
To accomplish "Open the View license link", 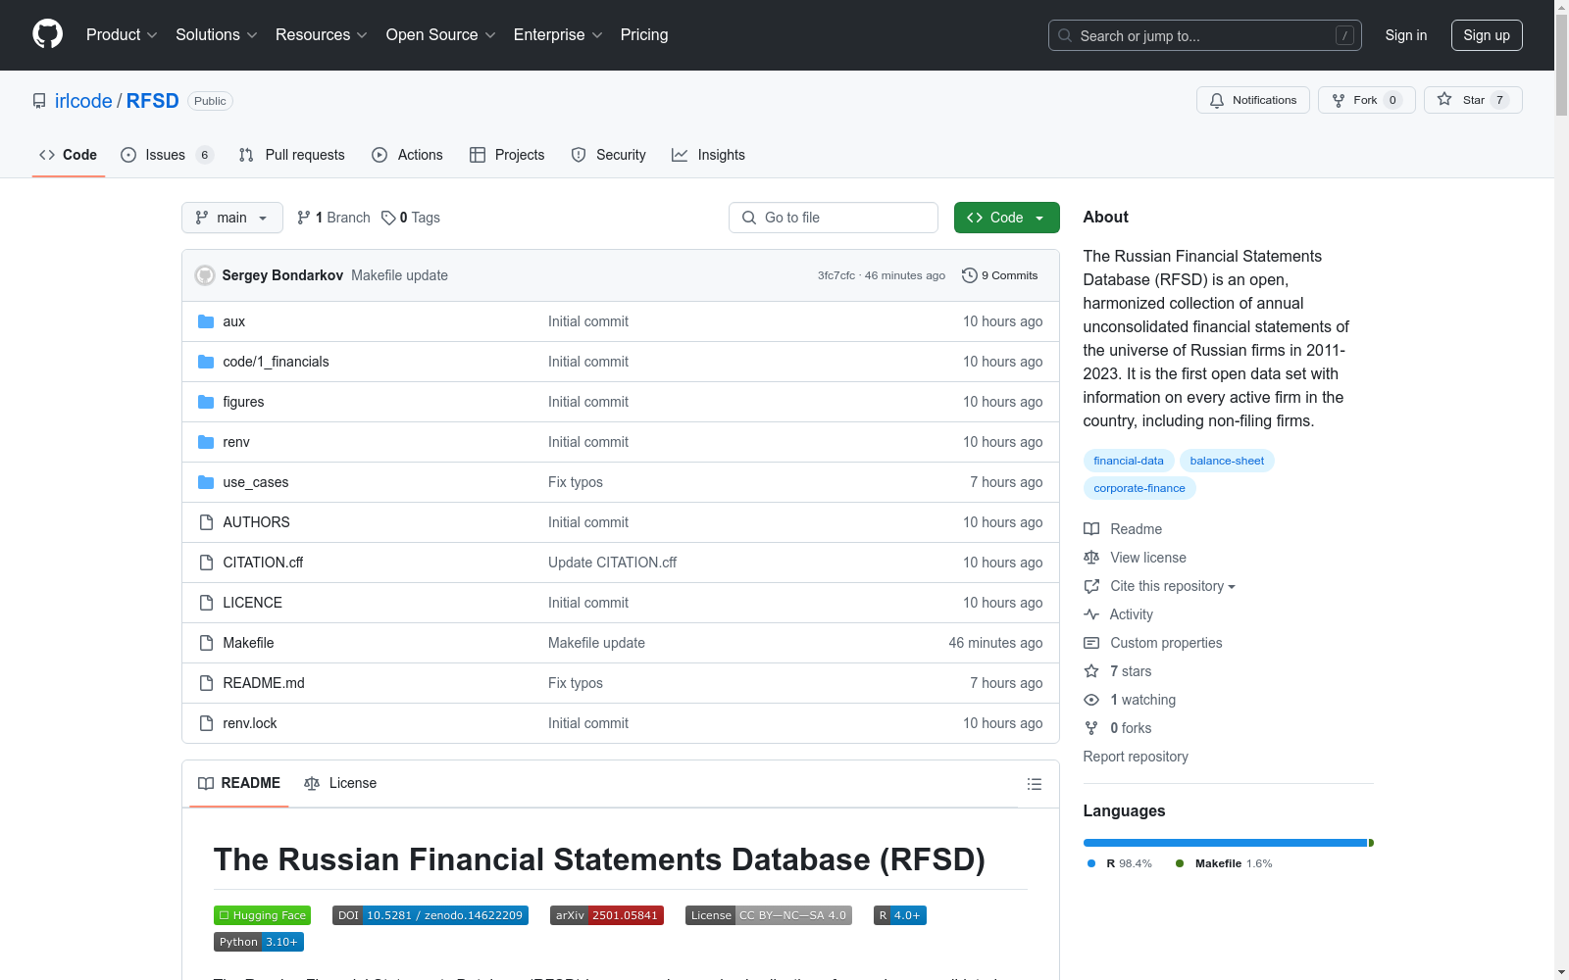I will click(1148, 558).
